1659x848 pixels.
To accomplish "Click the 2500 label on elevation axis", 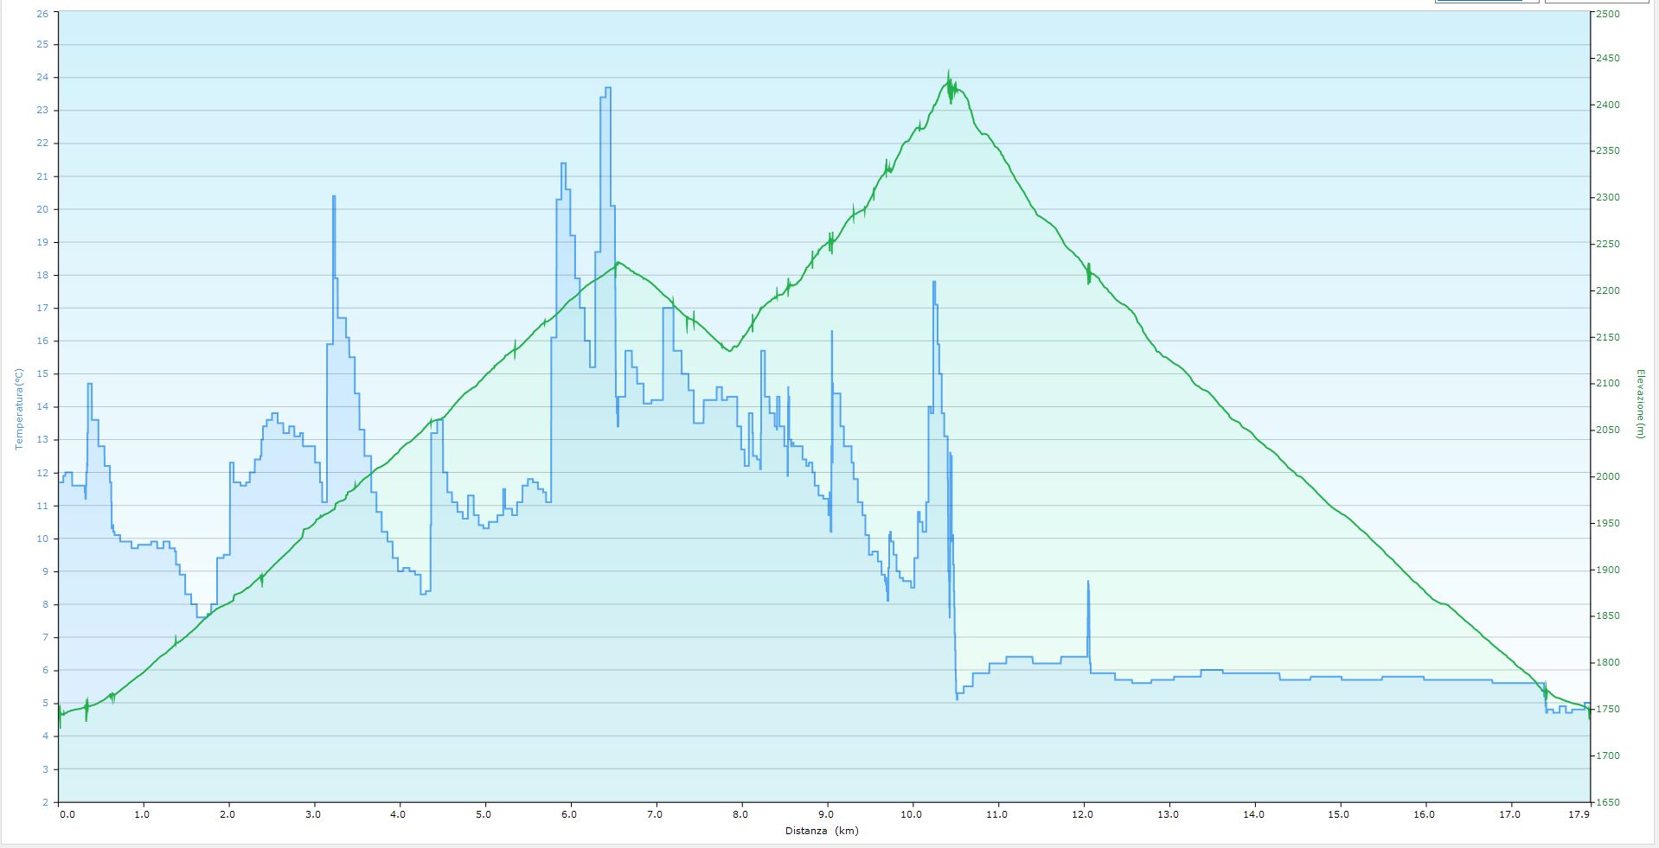I will point(1608,12).
